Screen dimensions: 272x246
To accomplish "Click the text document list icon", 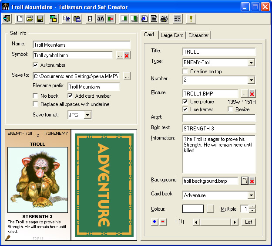I will click(154, 18).
